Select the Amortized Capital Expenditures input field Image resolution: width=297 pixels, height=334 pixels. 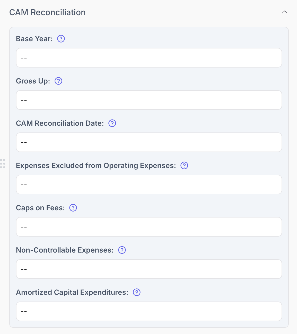click(x=149, y=311)
